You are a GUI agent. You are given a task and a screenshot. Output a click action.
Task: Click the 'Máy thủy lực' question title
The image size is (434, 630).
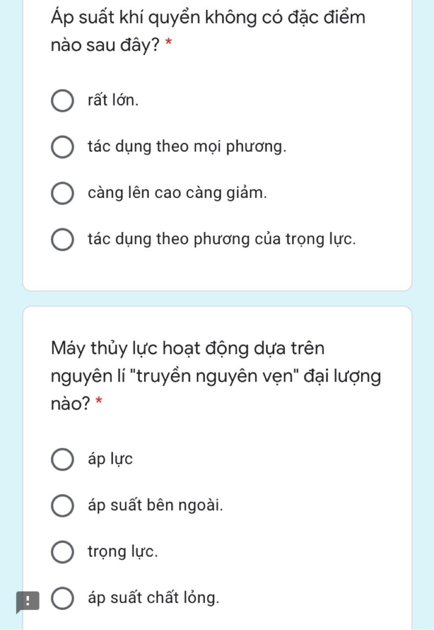point(216,376)
